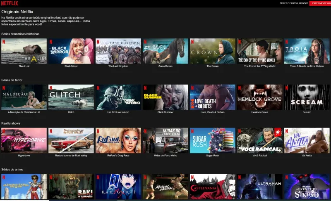Click 'Reality shows' heading
The height and width of the screenshot is (201, 331).
11,123
